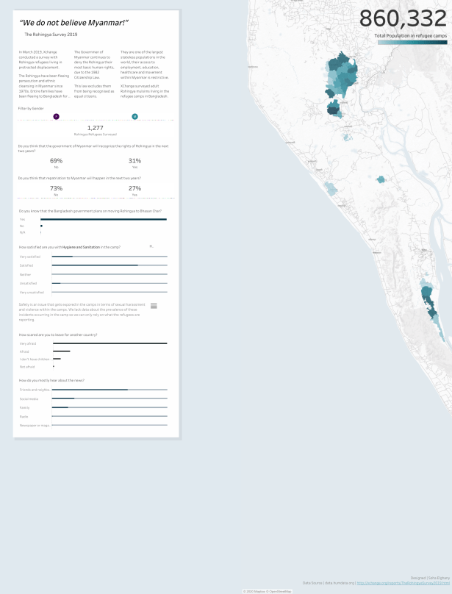Click the southern coastal camp region on map
452x594 pixels.
[x=428, y=303]
